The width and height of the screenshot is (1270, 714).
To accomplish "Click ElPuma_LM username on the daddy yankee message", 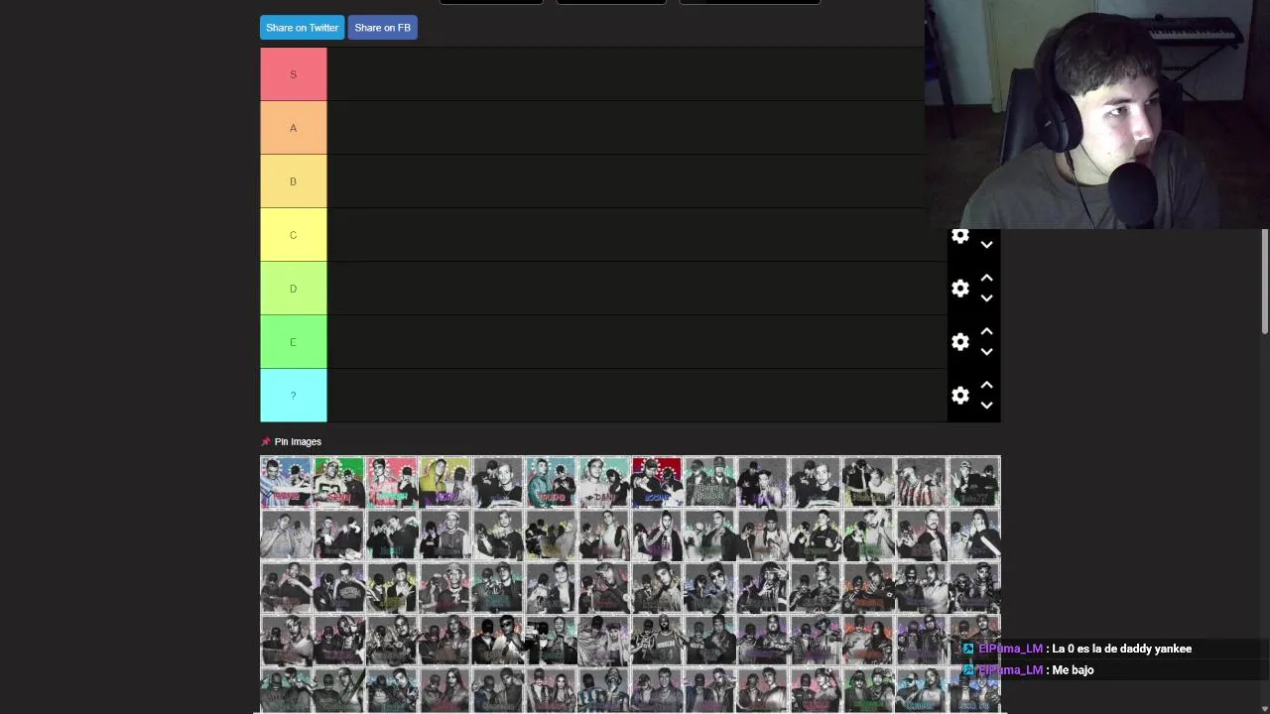I will [x=1010, y=649].
